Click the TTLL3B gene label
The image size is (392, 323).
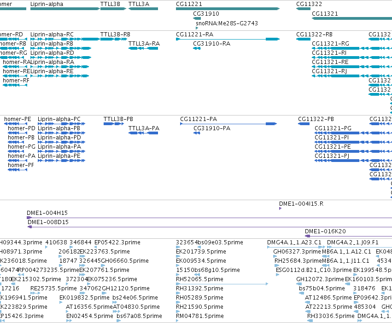[x=110, y=4]
